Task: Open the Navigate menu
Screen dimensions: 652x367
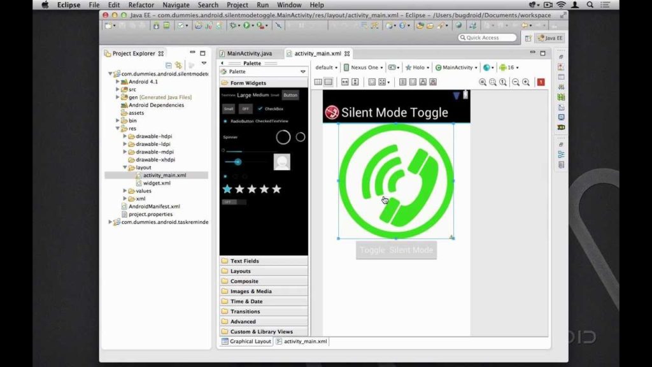Action: tap(176, 5)
